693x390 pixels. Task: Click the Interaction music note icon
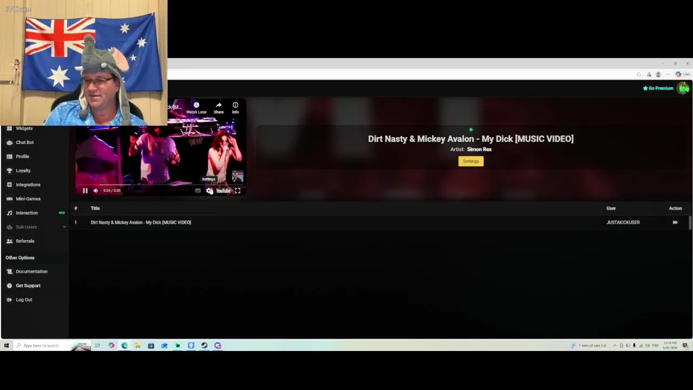click(x=9, y=213)
